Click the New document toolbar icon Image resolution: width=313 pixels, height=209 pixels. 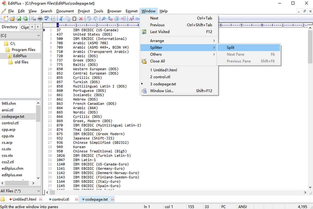pos(6,19)
